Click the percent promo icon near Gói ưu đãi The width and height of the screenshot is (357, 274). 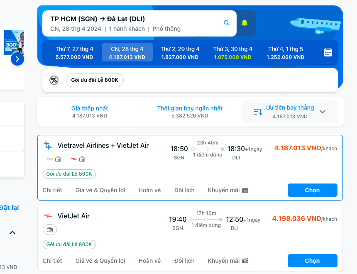tap(54, 79)
